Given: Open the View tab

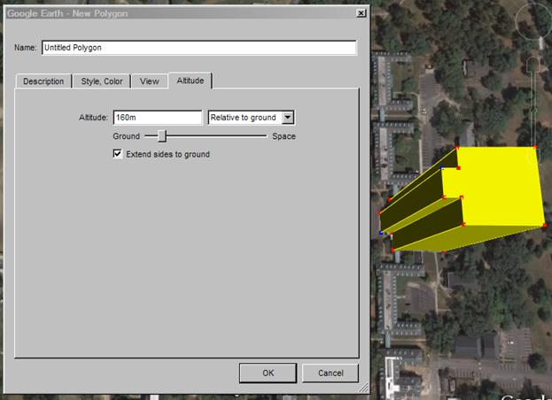Looking at the screenshot, I should coord(149,81).
